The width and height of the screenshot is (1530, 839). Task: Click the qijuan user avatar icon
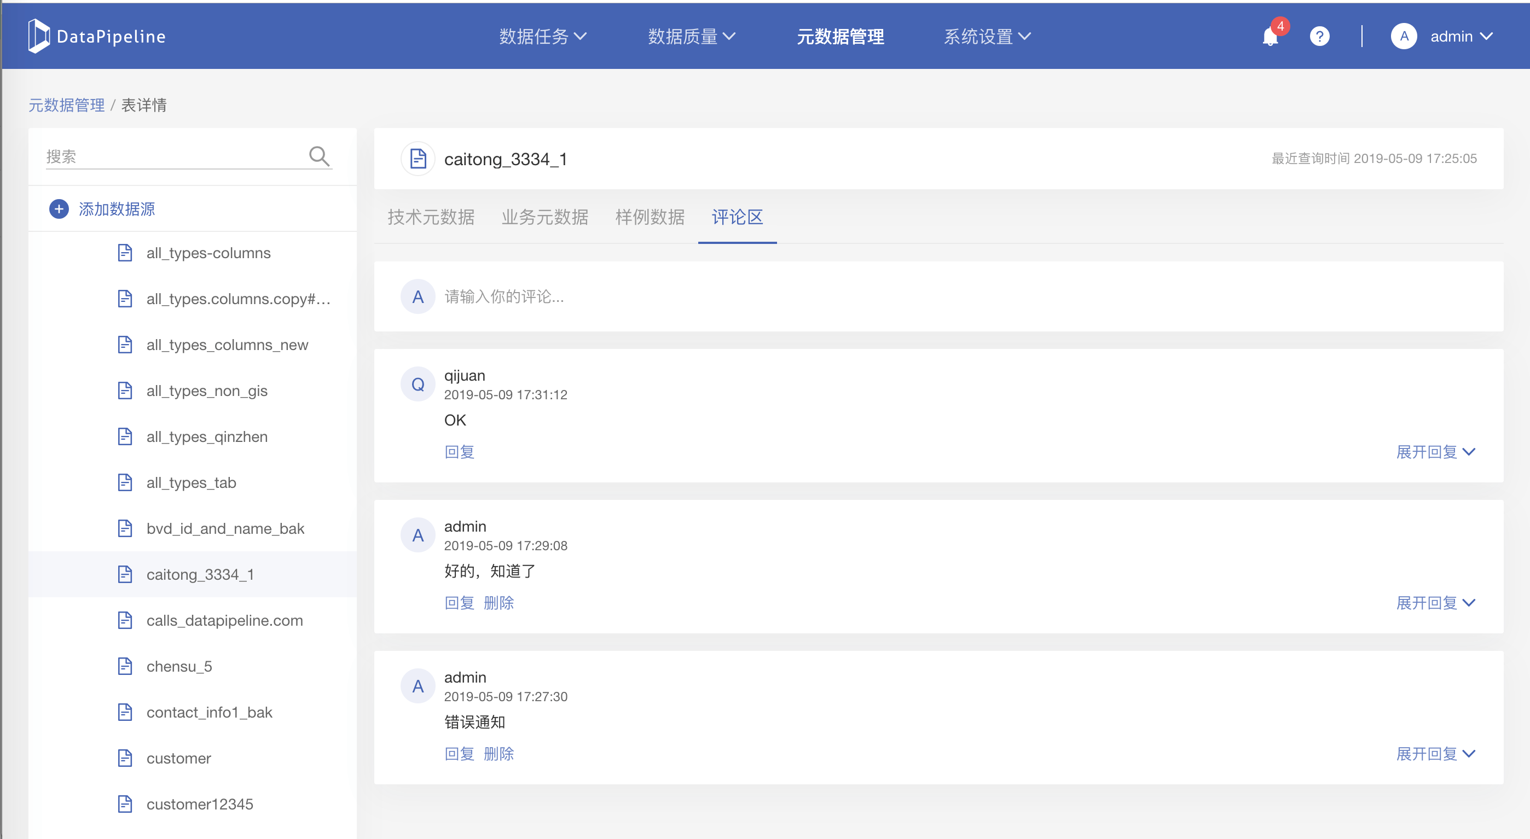[x=418, y=384]
